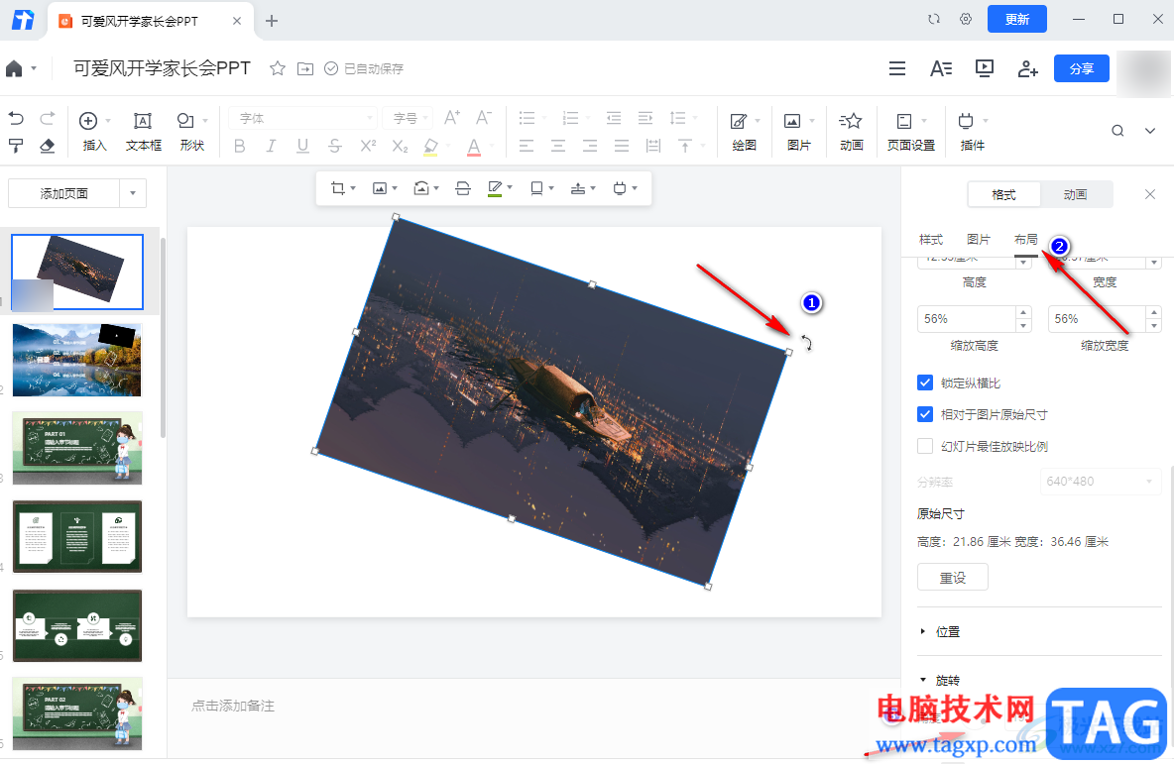Add a text box (文本框)
This screenshot has width=1174, height=764.
(143, 131)
